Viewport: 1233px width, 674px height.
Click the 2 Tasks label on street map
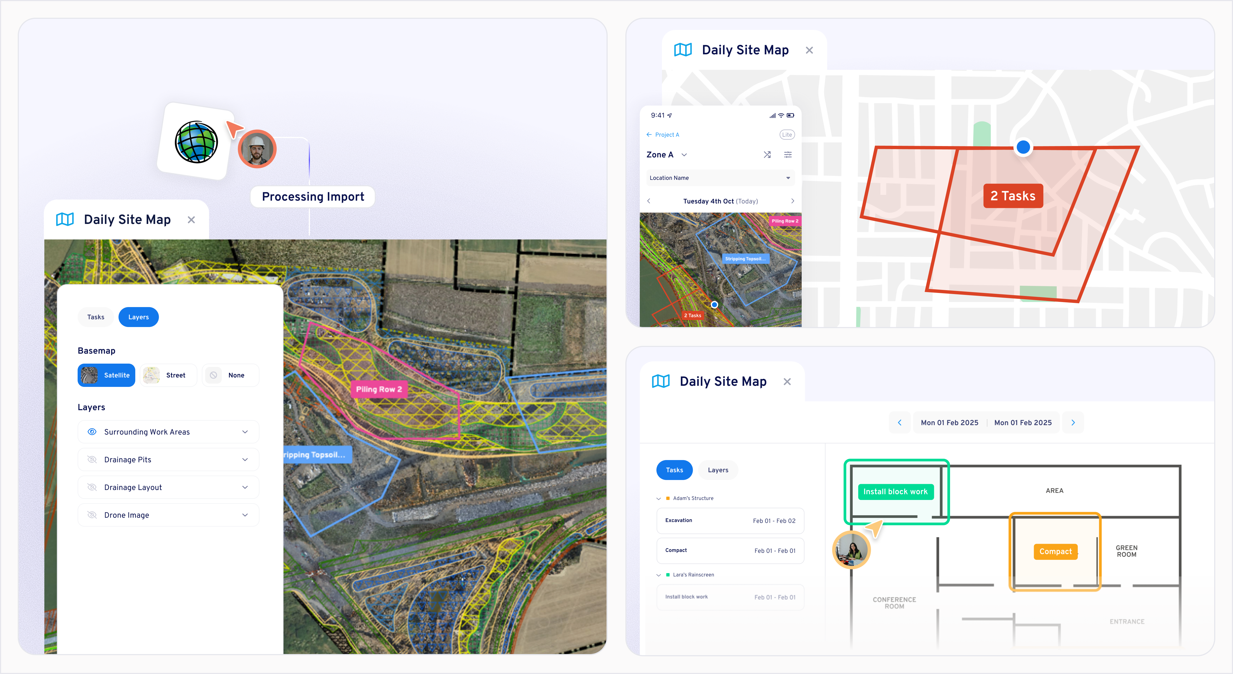[1013, 196]
